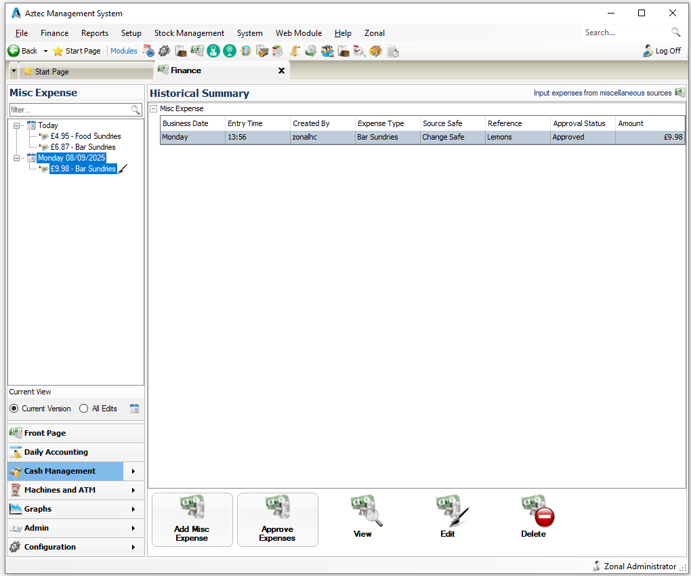Click the calendar icon beside All Edits
Screen dimensions: 691x576
click(x=134, y=409)
